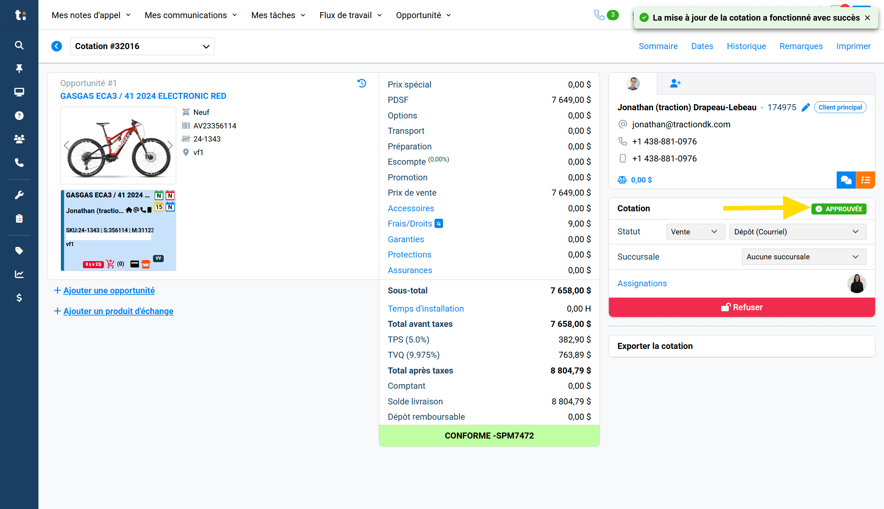This screenshot has width=884, height=509.
Task: Open the monitor icon in the sidebar
Action: pos(19,92)
